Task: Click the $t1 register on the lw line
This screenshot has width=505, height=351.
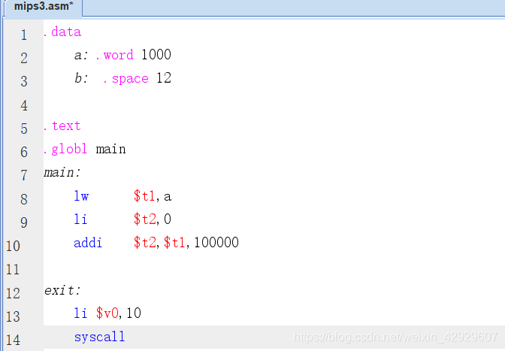Action: click(144, 196)
